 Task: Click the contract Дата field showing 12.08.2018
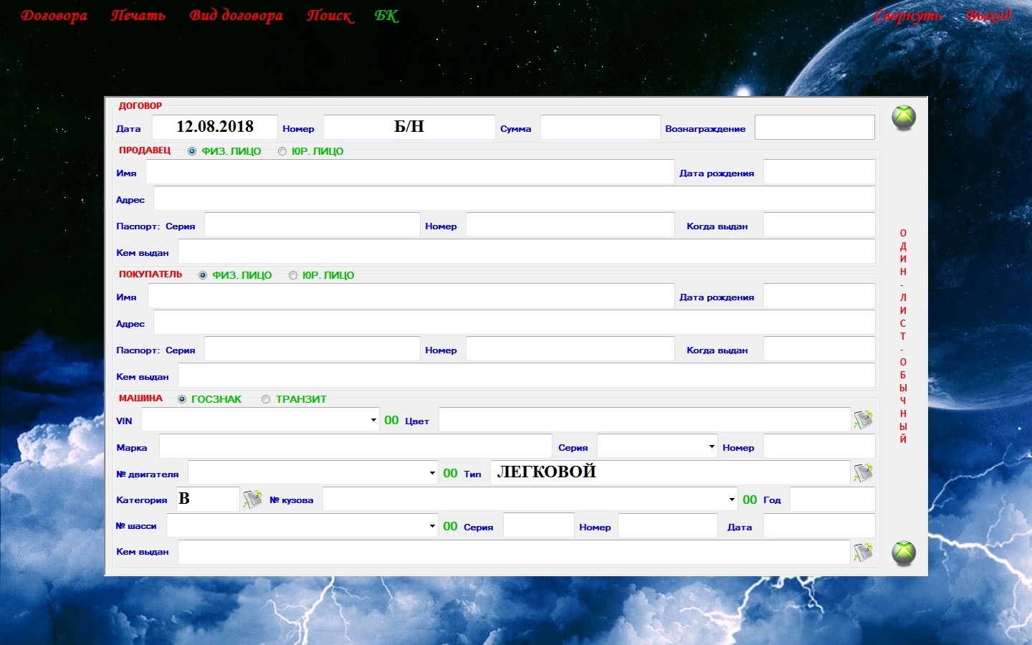pyautogui.click(x=215, y=127)
